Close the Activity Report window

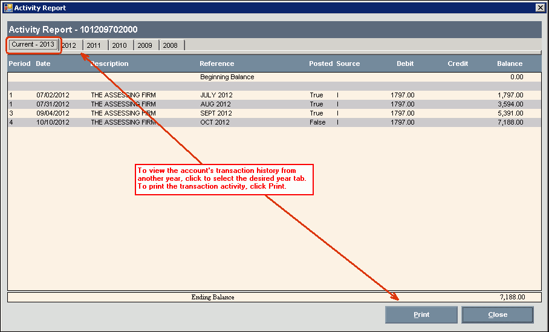540,8
